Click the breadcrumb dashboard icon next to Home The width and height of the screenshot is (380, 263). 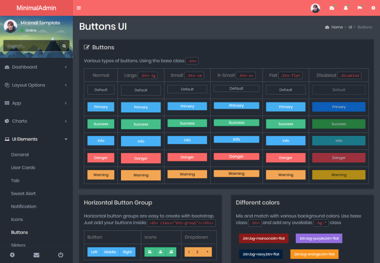click(327, 27)
